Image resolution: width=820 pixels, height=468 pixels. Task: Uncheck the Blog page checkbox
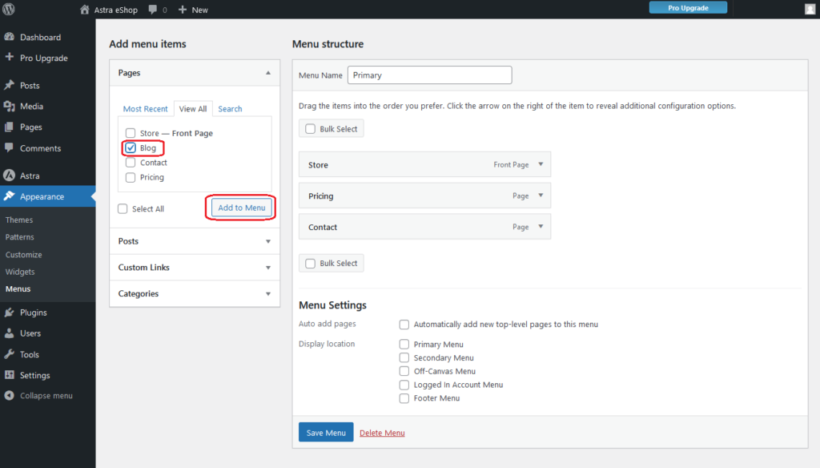tap(131, 148)
